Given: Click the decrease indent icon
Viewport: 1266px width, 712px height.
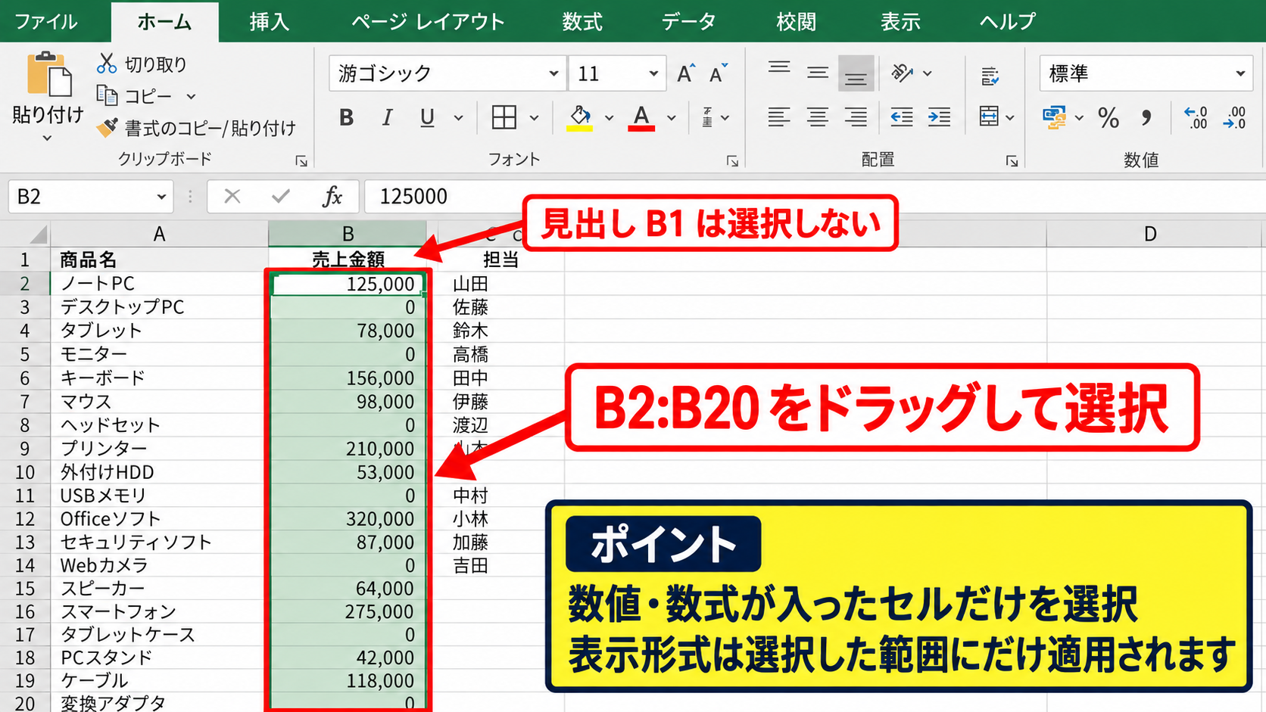Looking at the screenshot, I should pos(901,117).
